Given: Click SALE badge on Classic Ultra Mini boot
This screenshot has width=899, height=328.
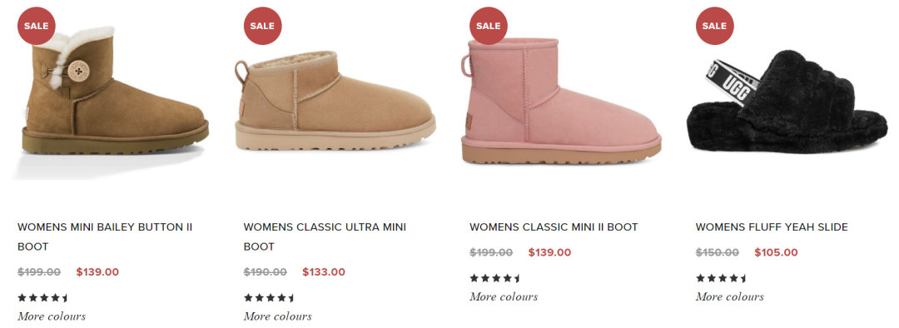Looking at the screenshot, I should point(262,26).
